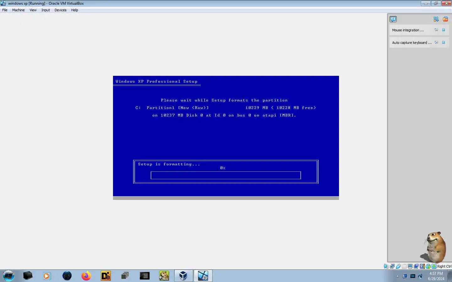The width and height of the screenshot is (452, 282).
Task: Dismiss the Auto capture keyboard notification
Action: tap(444, 42)
